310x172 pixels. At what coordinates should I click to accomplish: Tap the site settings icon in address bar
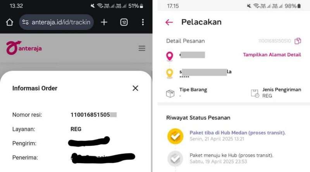click(25, 22)
